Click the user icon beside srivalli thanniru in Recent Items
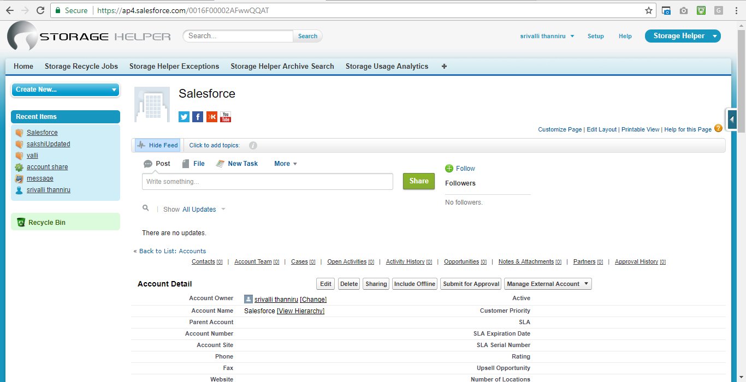This screenshot has width=746, height=382. click(x=20, y=190)
